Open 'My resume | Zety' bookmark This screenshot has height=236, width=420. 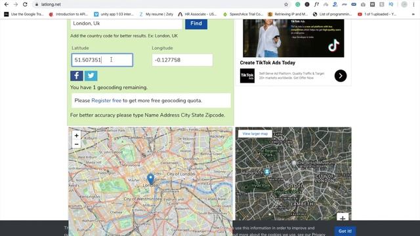156,14
